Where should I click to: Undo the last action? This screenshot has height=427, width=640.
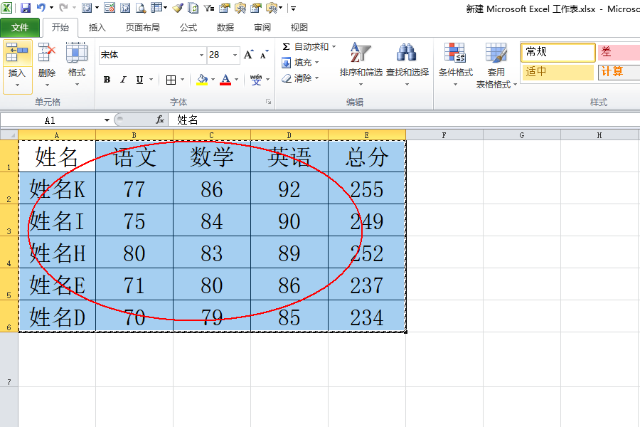click(x=41, y=8)
